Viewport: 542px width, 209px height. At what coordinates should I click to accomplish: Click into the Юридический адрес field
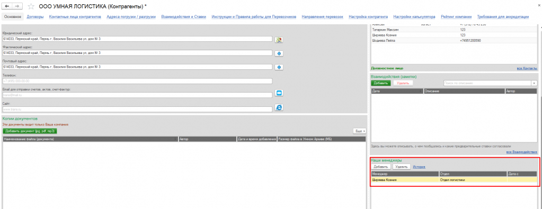[137, 39]
